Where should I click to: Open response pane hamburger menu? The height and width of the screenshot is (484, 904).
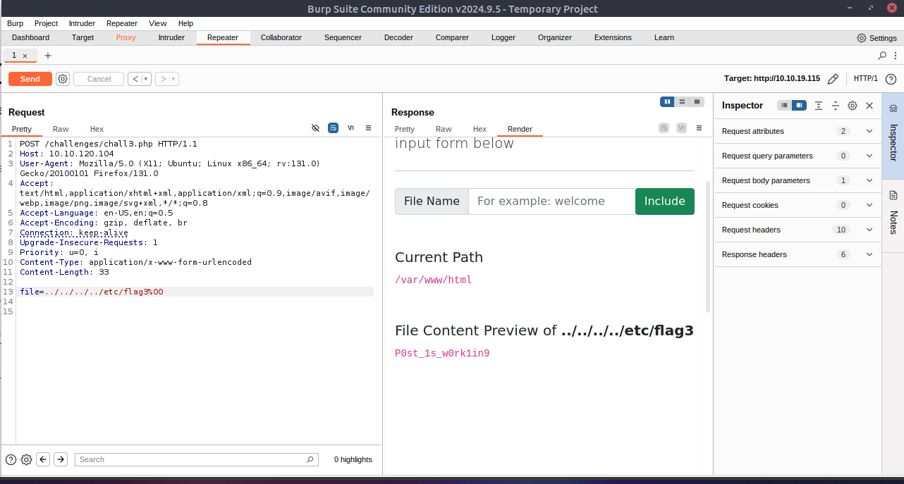click(699, 128)
